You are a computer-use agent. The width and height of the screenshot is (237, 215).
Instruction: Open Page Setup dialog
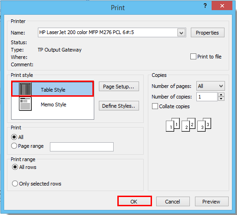point(119,87)
